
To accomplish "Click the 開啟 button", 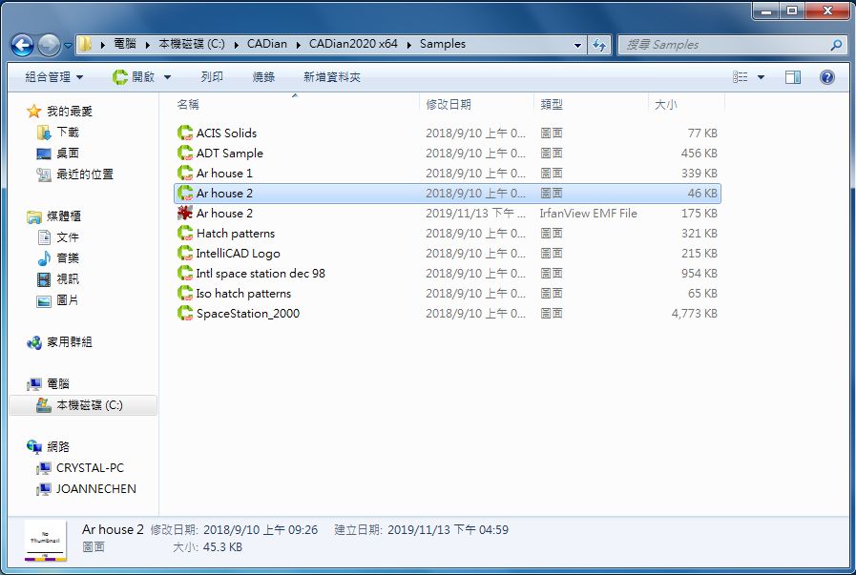I will [x=134, y=77].
